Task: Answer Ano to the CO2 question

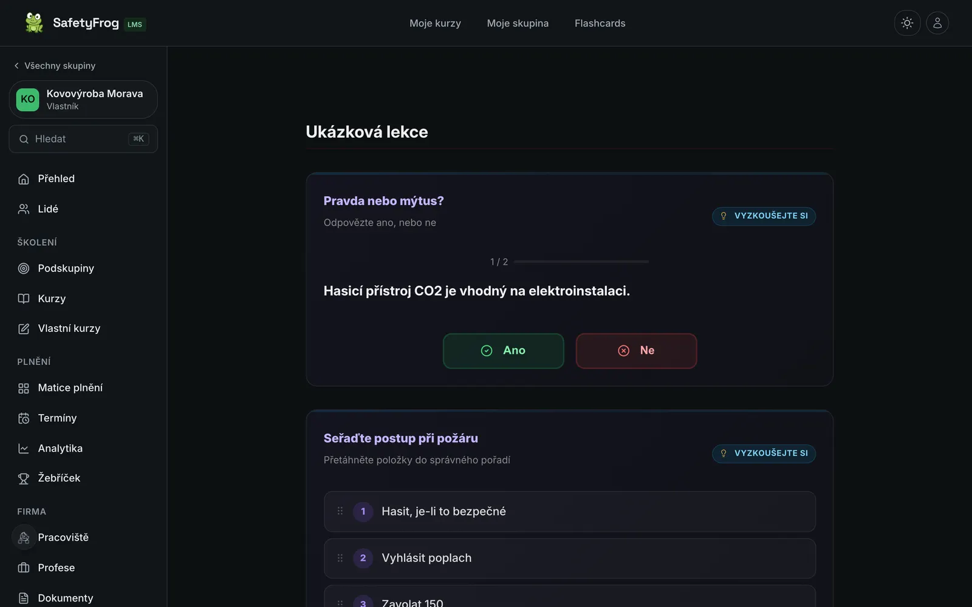Action: click(x=503, y=351)
